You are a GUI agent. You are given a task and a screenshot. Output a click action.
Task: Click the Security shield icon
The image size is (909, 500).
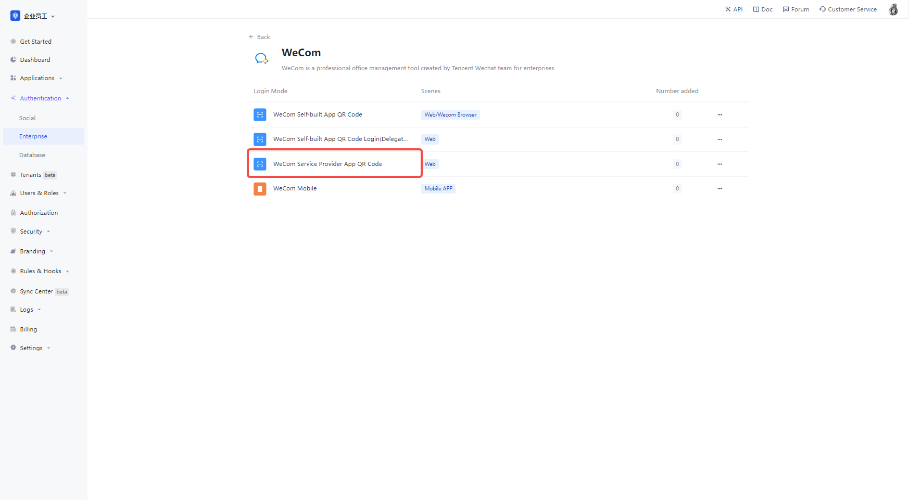click(x=12, y=231)
